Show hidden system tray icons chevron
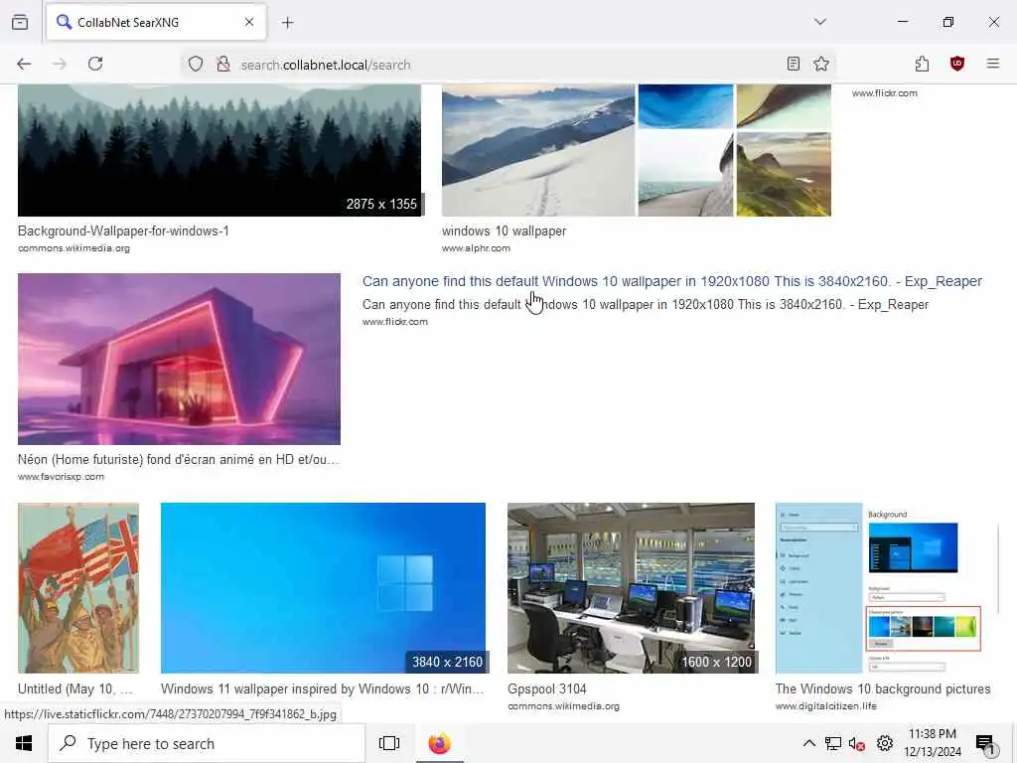Viewport: 1017px width, 763px height. 809,743
